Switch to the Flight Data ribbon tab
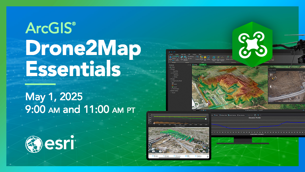 click(x=183, y=54)
